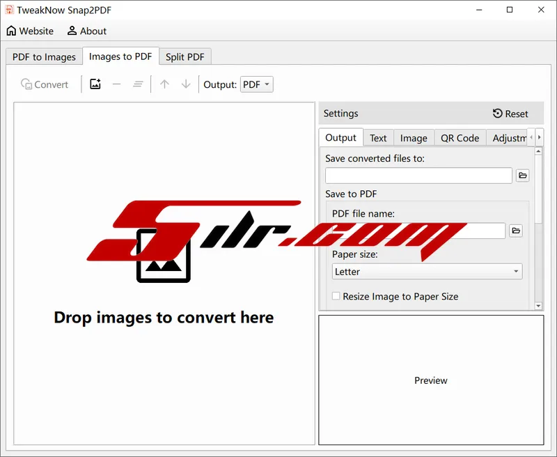Switch to the Split PDF tab
The width and height of the screenshot is (557, 457).
click(x=185, y=57)
